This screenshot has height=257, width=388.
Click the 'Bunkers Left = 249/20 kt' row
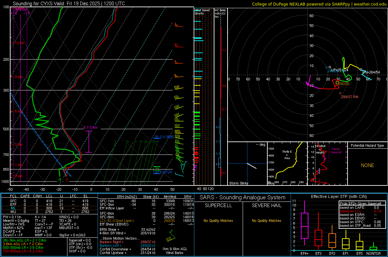pyautogui.click(x=128, y=246)
